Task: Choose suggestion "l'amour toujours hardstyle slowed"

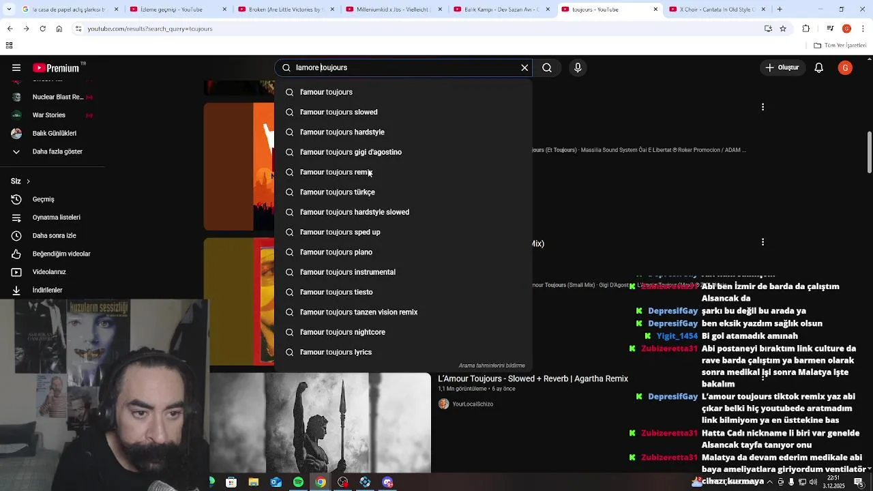Action: (x=403, y=212)
